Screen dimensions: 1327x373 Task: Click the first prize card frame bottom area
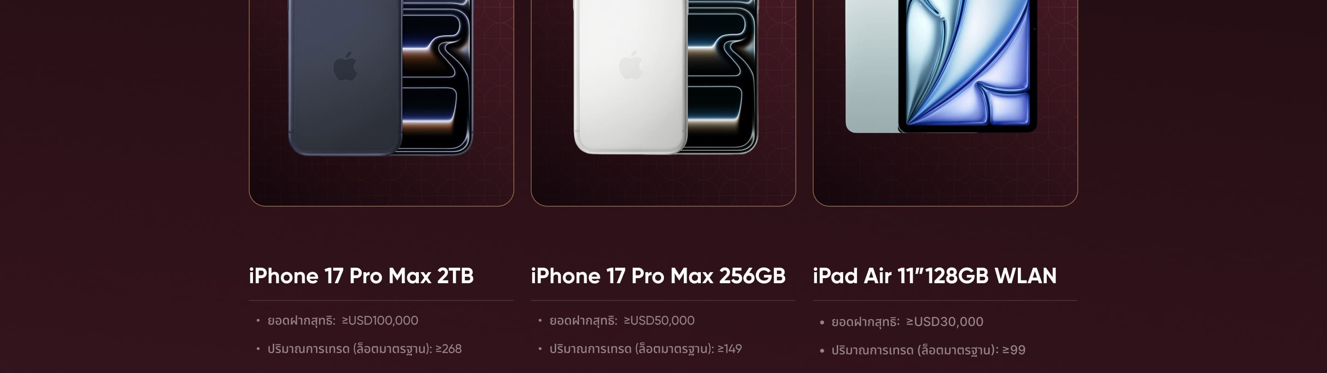coord(381,183)
